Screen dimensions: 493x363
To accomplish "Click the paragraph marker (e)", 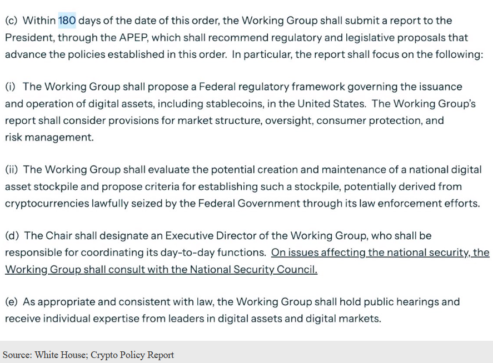I will (x=12, y=302).
